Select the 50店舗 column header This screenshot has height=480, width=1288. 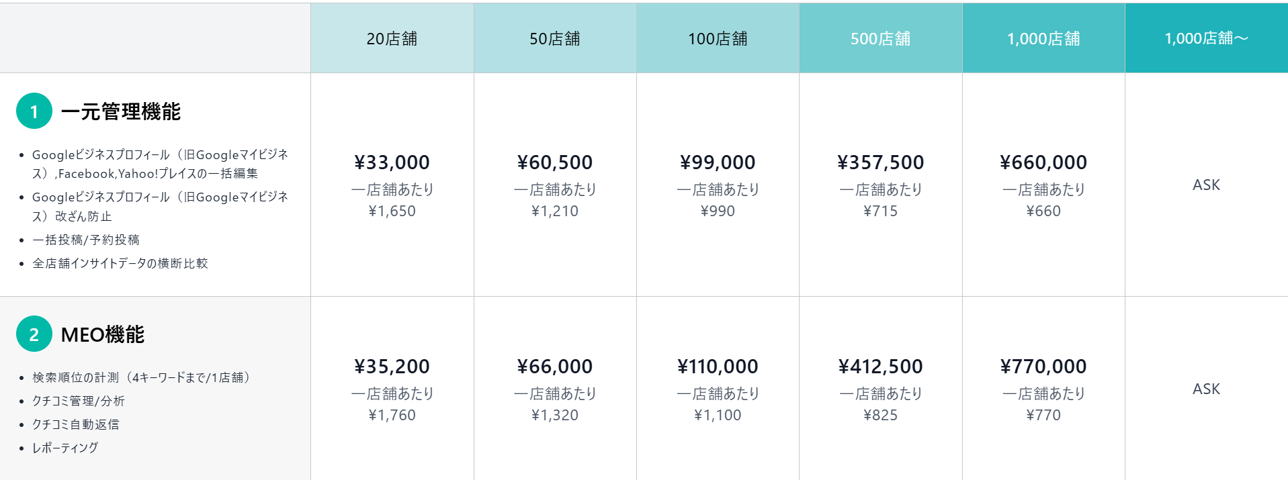(554, 38)
